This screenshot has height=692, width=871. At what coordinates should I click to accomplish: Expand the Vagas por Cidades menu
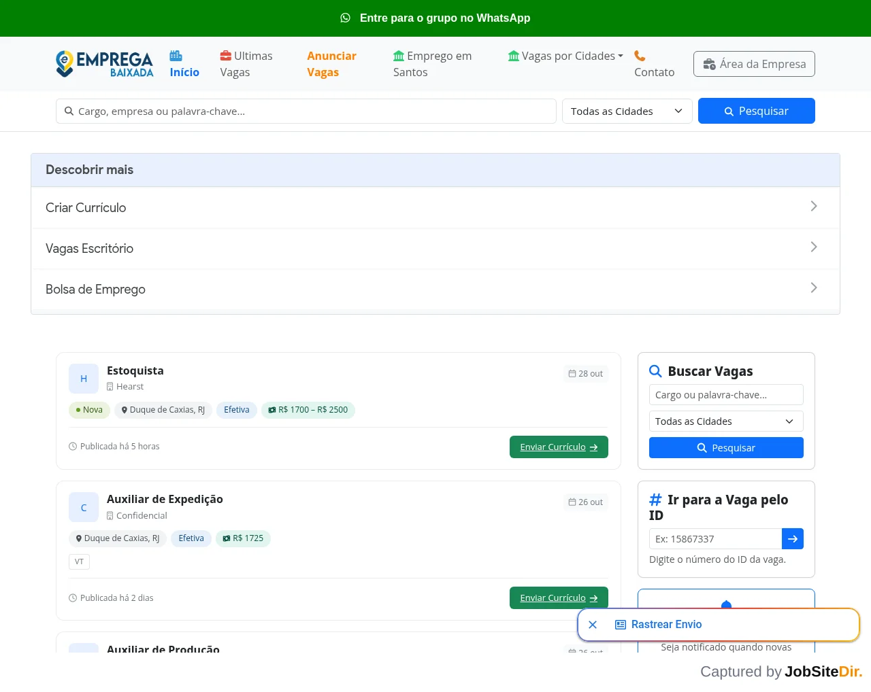[x=565, y=56]
